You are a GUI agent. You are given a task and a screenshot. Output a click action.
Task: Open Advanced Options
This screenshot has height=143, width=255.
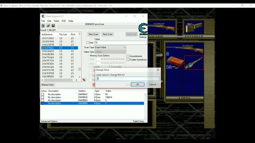(49, 121)
